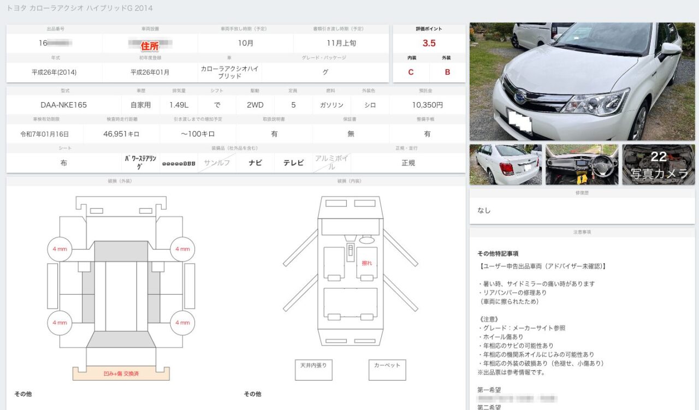
Task: Click the 無 value under 保証書
Action: 351,134
